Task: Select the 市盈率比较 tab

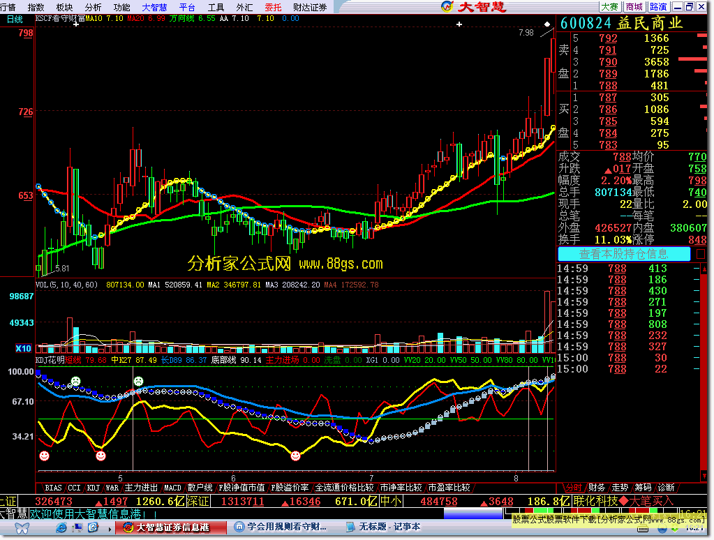Action: pos(449,488)
